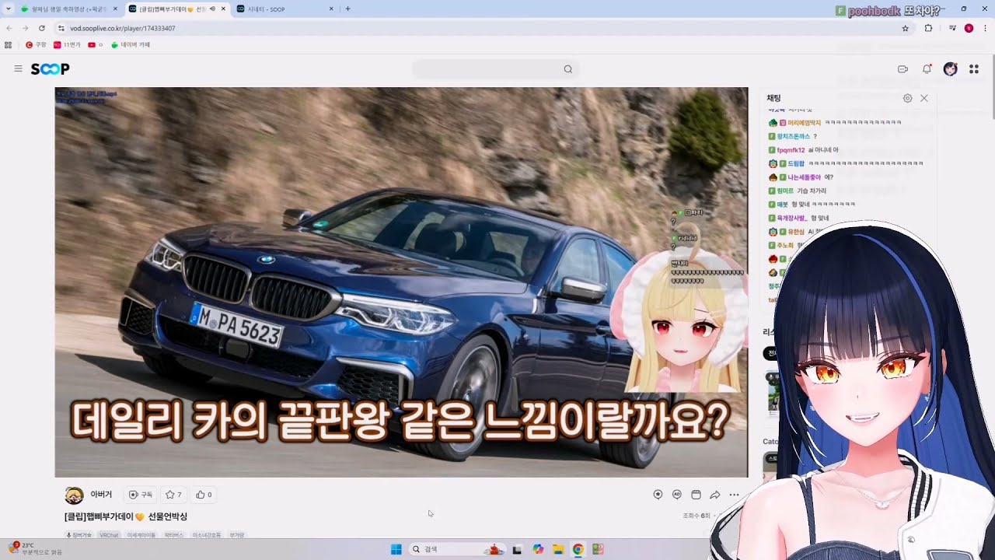This screenshot has width=995, height=560.
Task: Open the Chrome three-dot menu
Action: pyautogui.click(x=985, y=28)
